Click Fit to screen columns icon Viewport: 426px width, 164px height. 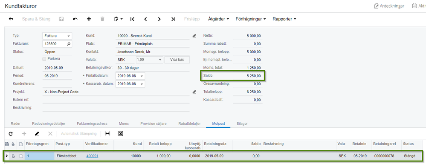click(107, 134)
